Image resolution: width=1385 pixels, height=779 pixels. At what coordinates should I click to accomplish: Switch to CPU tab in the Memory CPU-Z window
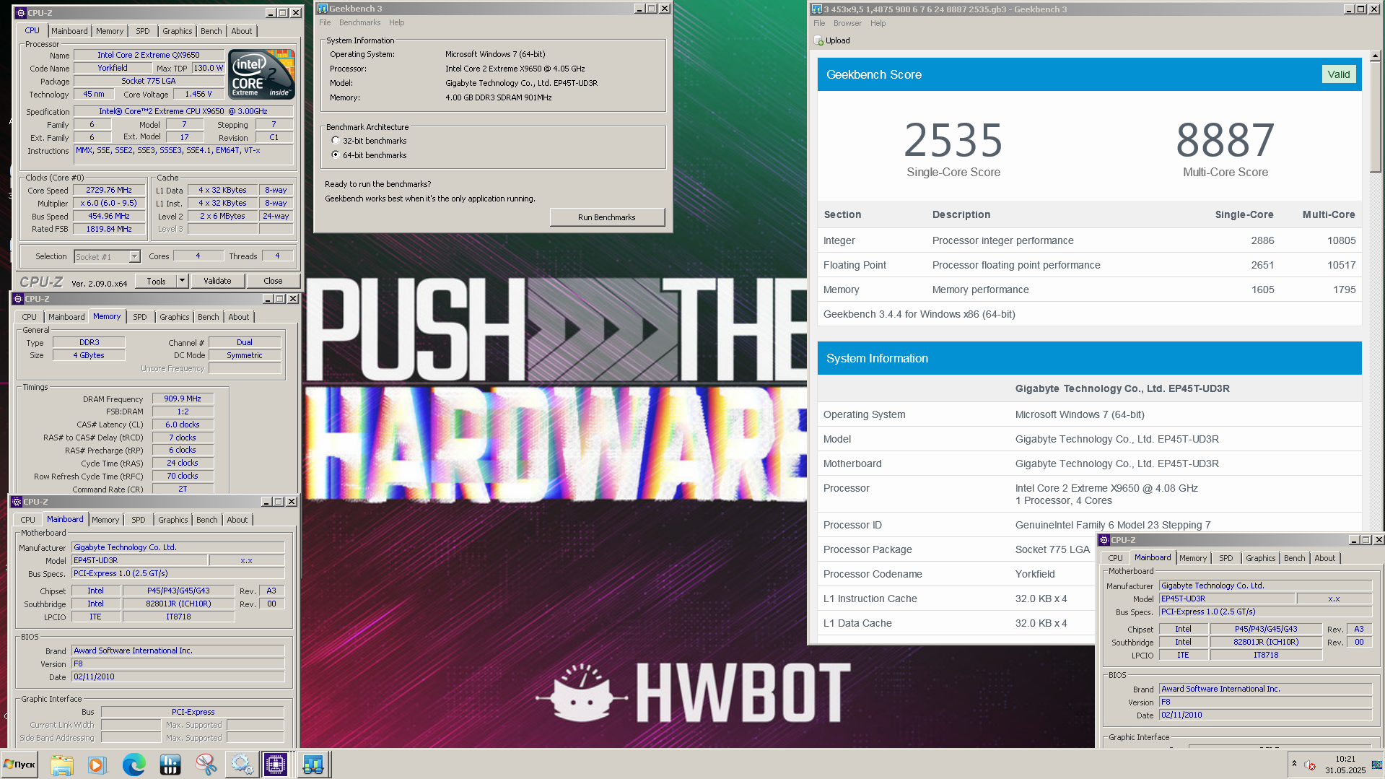point(29,317)
